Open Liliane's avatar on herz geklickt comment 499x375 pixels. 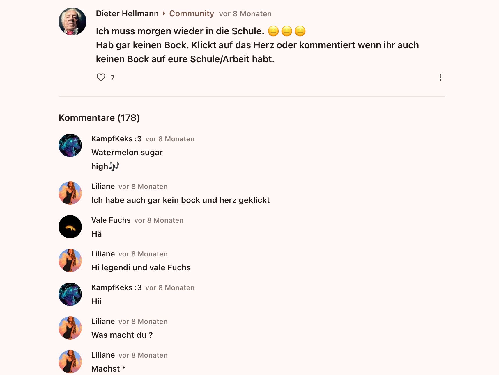point(70,193)
